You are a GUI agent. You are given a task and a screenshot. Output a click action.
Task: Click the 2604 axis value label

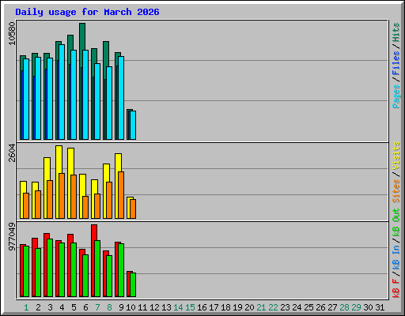coord(12,152)
